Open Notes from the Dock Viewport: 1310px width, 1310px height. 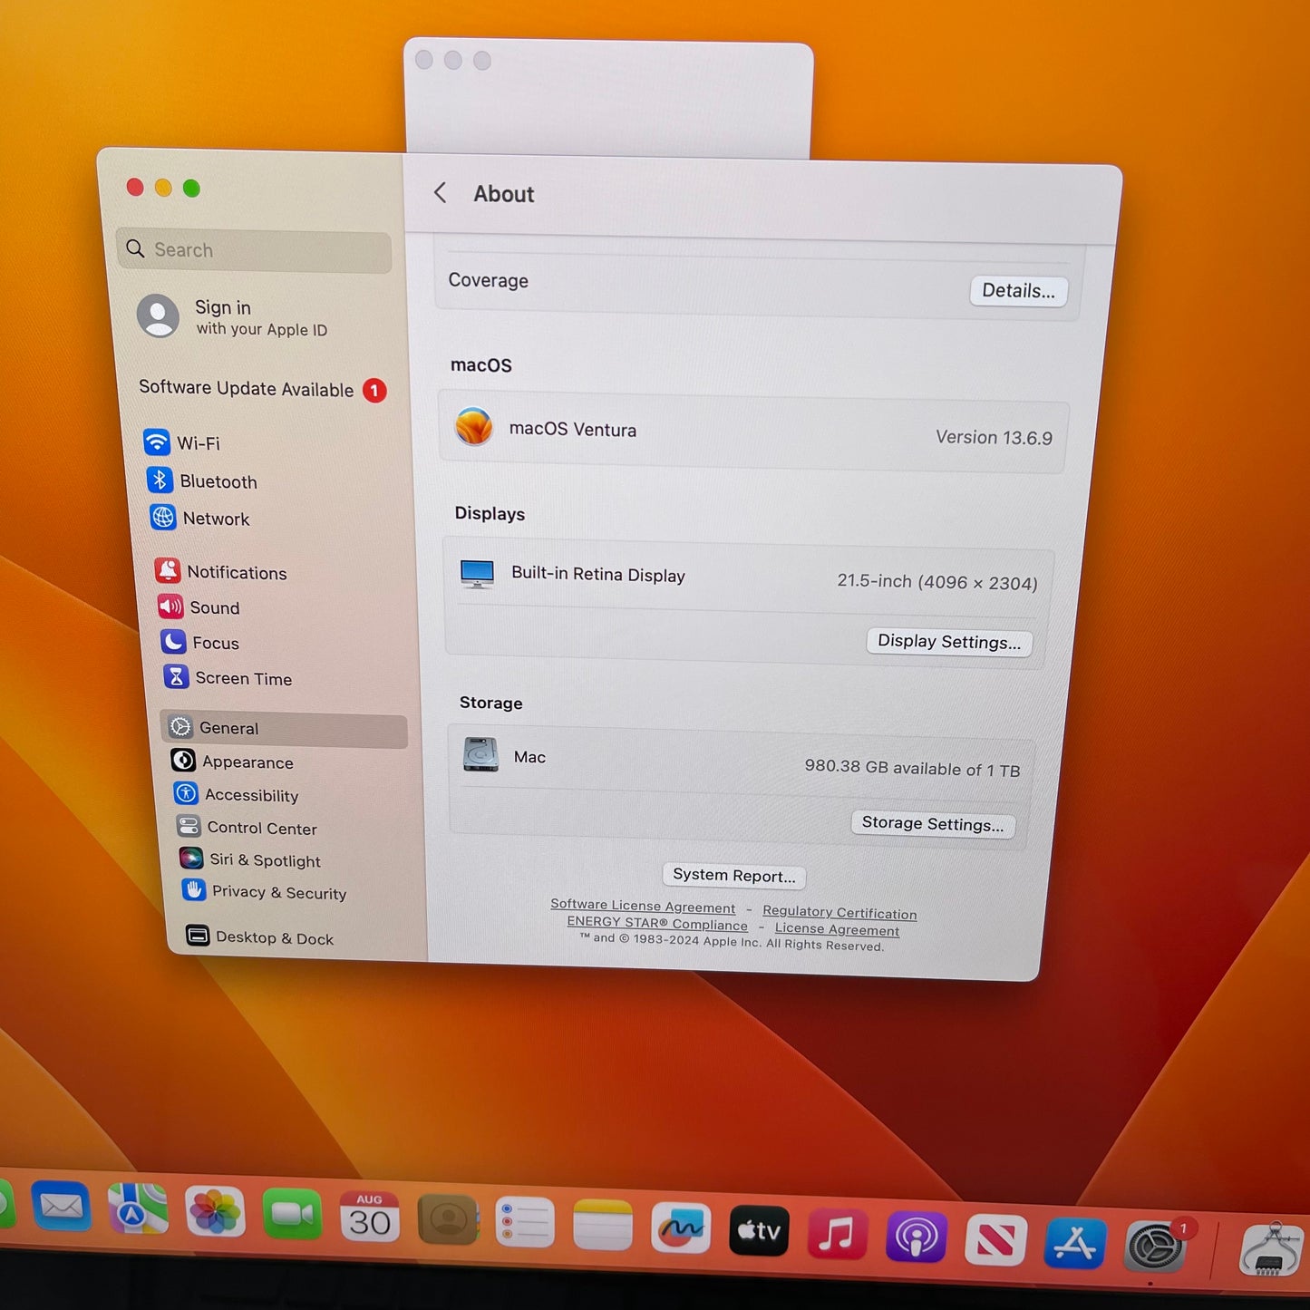click(x=603, y=1226)
